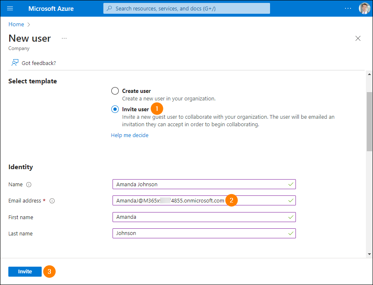Select the Create user radio option
Image resolution: width=373 pixels, height=285 pixels.
[x=115, y=91]
